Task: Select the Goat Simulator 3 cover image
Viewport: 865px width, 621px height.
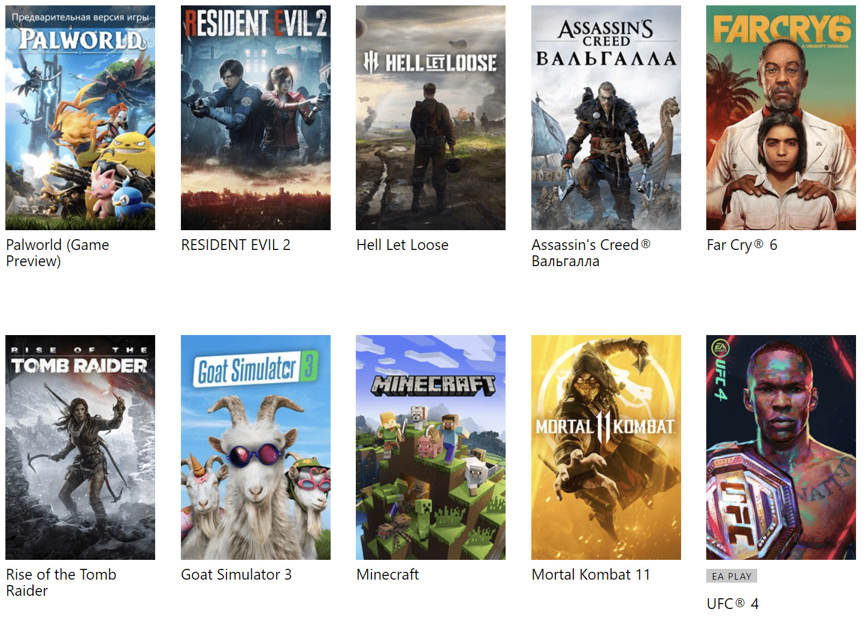Action: 256,447
